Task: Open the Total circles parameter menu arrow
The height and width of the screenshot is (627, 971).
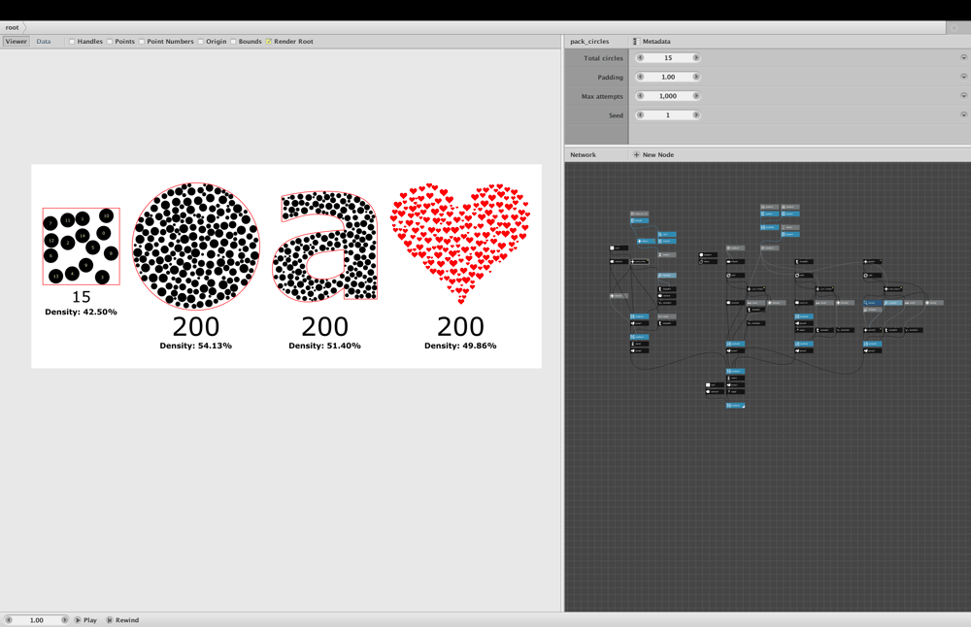Action: 963,57
